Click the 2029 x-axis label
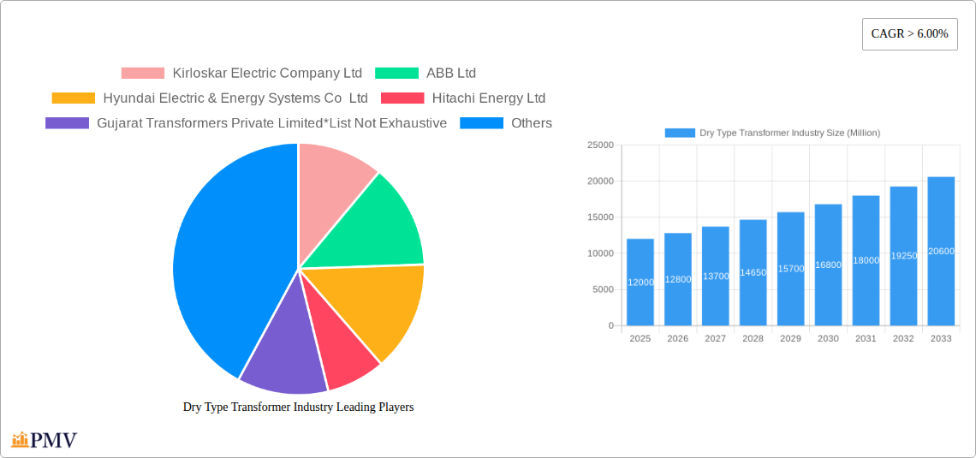 coord(790,338)
